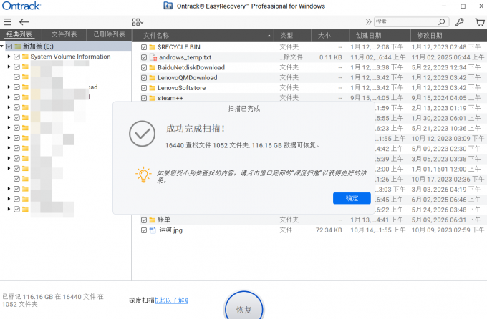Select the LenovoSoftstore file name

click(182, 88)
